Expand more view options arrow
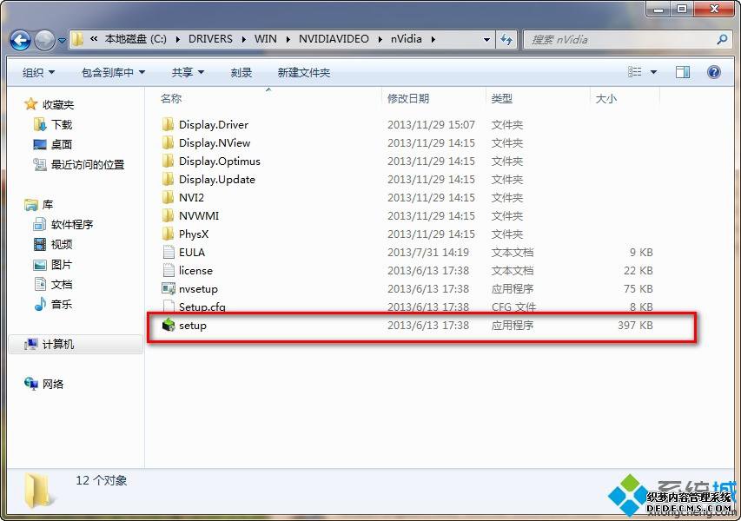The height and width of the screenshot is (521, 741). pyautogui.click(x=653, y=72)
